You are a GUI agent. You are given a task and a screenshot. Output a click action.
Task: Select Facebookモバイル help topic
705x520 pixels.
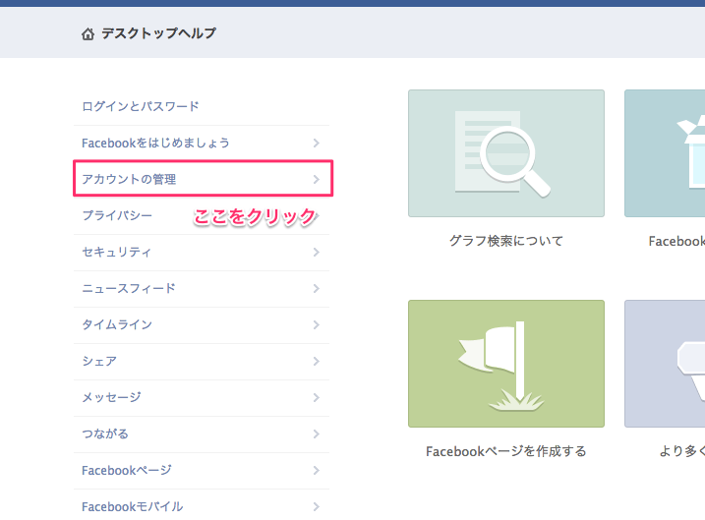(132, 507)
